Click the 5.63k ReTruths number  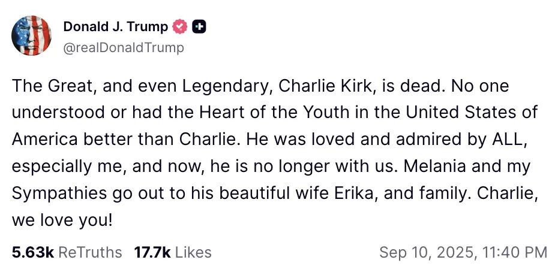pos(31,252)
